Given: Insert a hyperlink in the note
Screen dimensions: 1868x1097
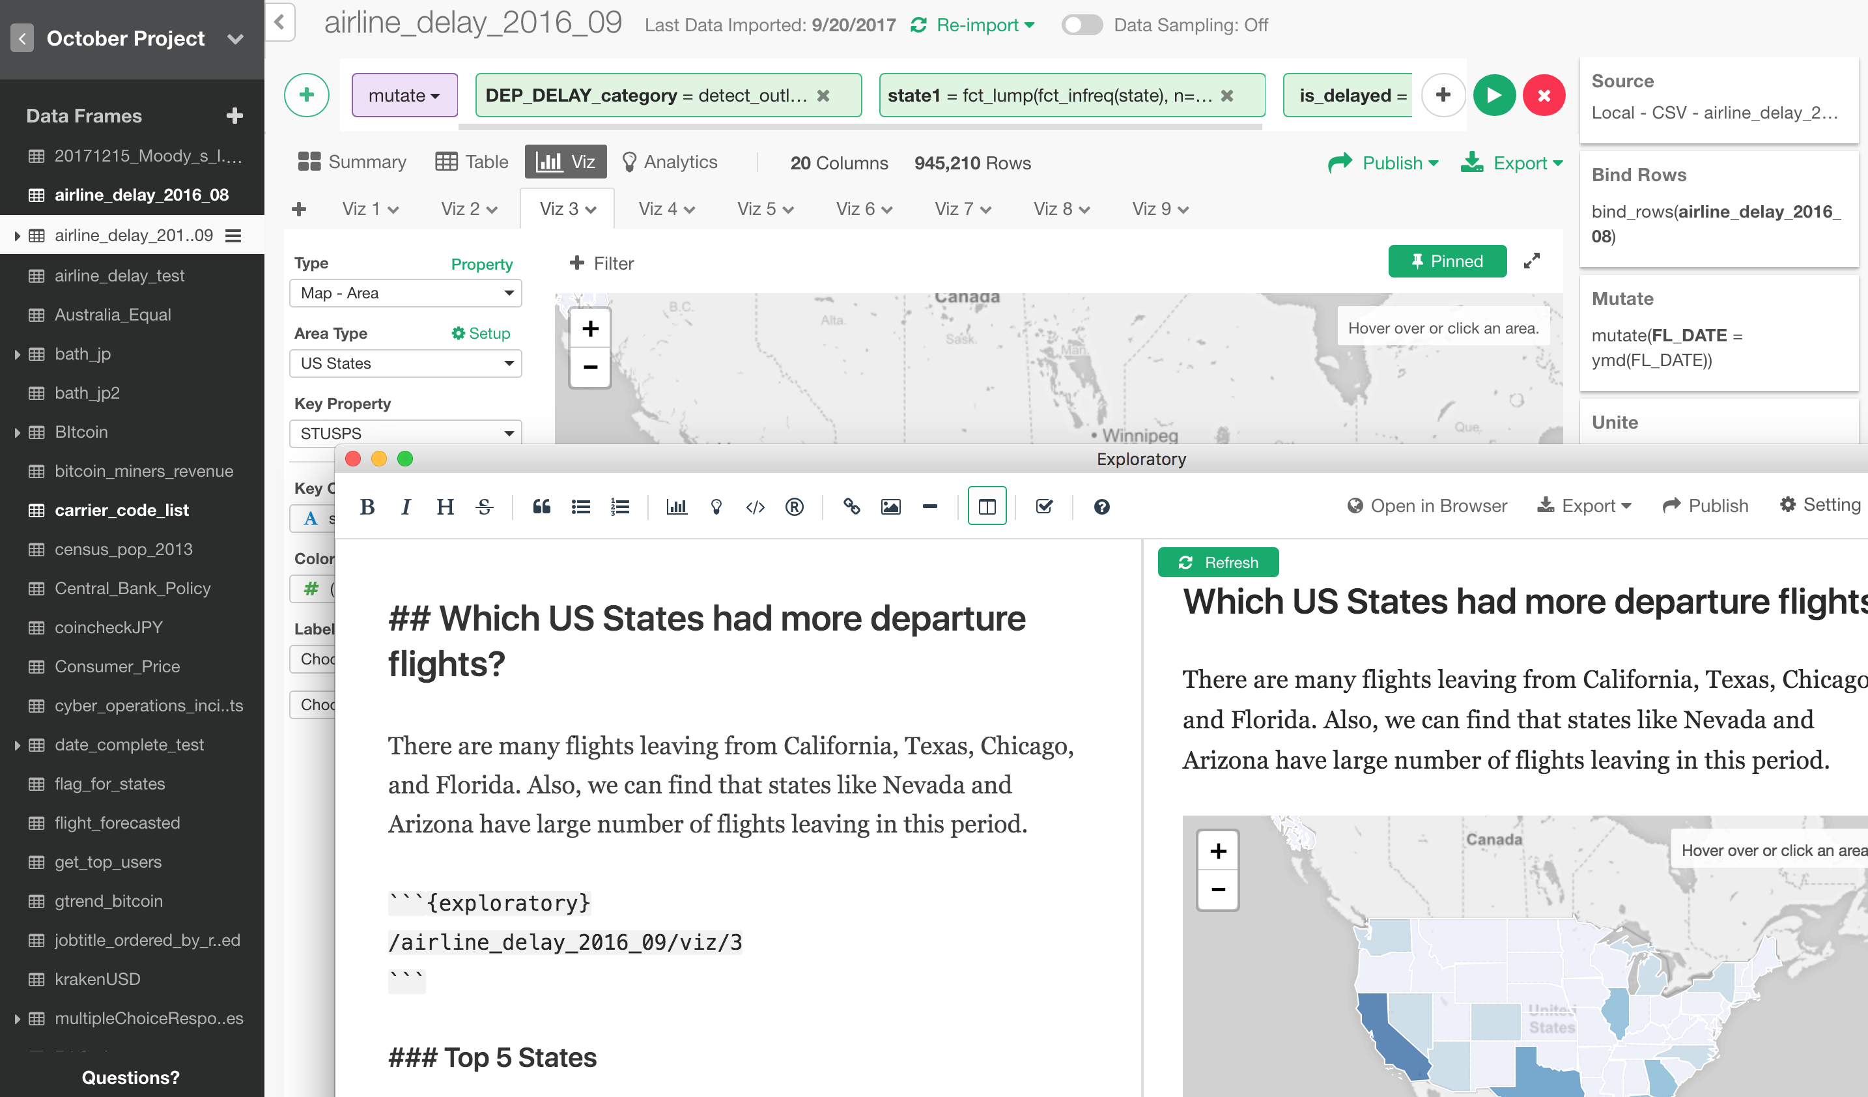Looking at the screenshot, I should (851, 506).
